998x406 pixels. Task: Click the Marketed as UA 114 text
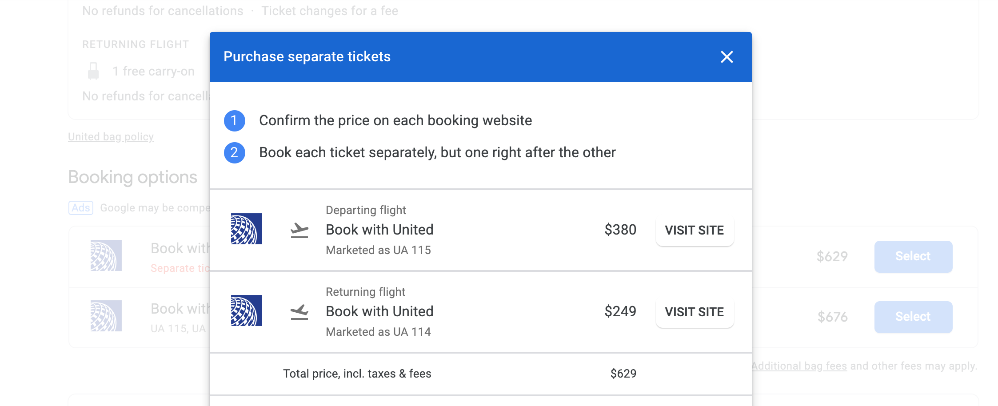pos(378,332)
